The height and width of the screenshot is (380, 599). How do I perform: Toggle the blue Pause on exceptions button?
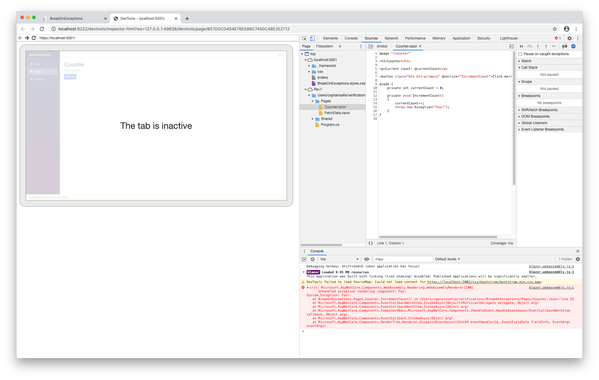[573, 46]
